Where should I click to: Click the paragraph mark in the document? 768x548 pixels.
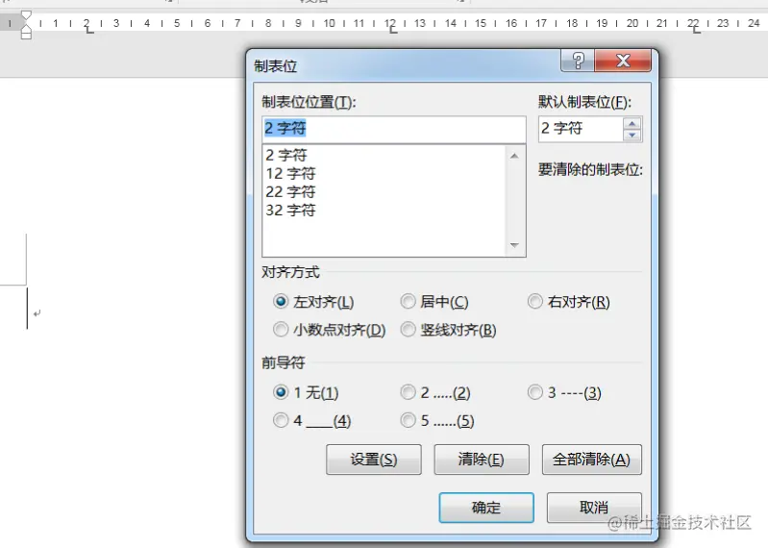click(37, 312)
